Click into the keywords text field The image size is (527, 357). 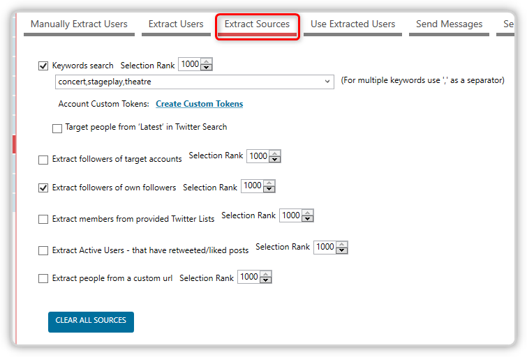pyautogui.click(x=188, y=82)
